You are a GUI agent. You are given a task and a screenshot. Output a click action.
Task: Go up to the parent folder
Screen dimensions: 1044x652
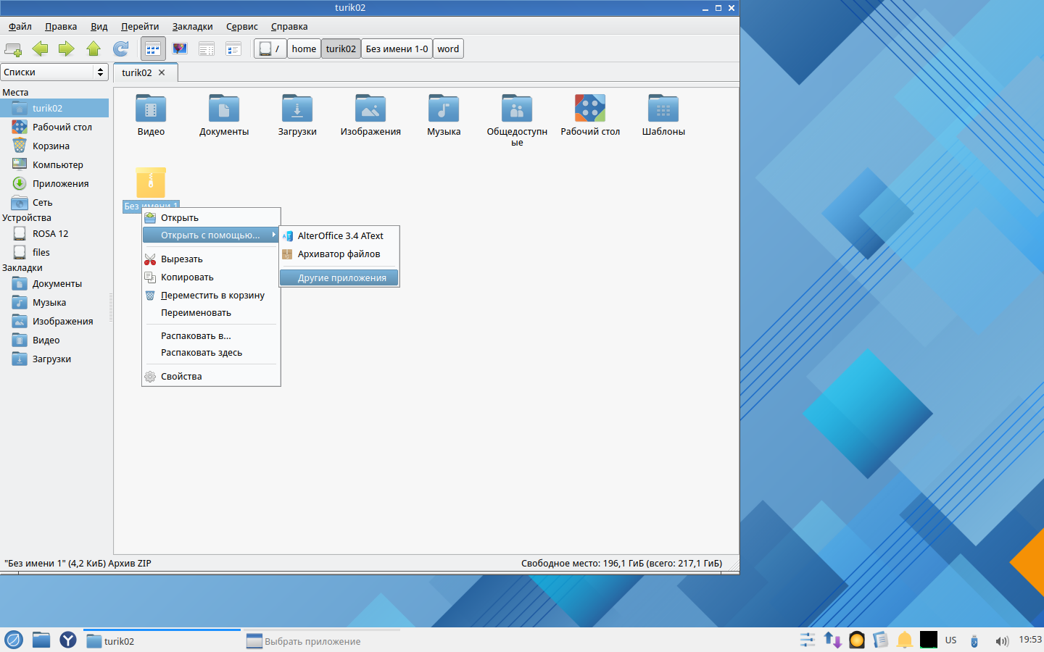(x=94, y=49)
